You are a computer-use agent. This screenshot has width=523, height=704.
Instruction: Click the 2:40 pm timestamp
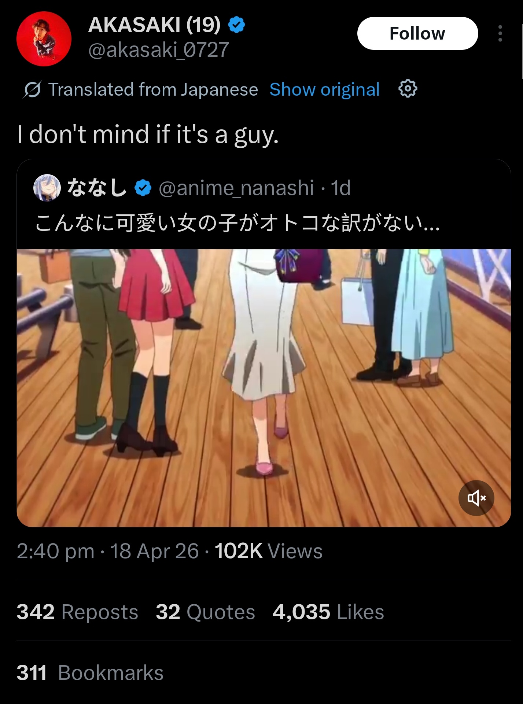[x=56, y=551]
